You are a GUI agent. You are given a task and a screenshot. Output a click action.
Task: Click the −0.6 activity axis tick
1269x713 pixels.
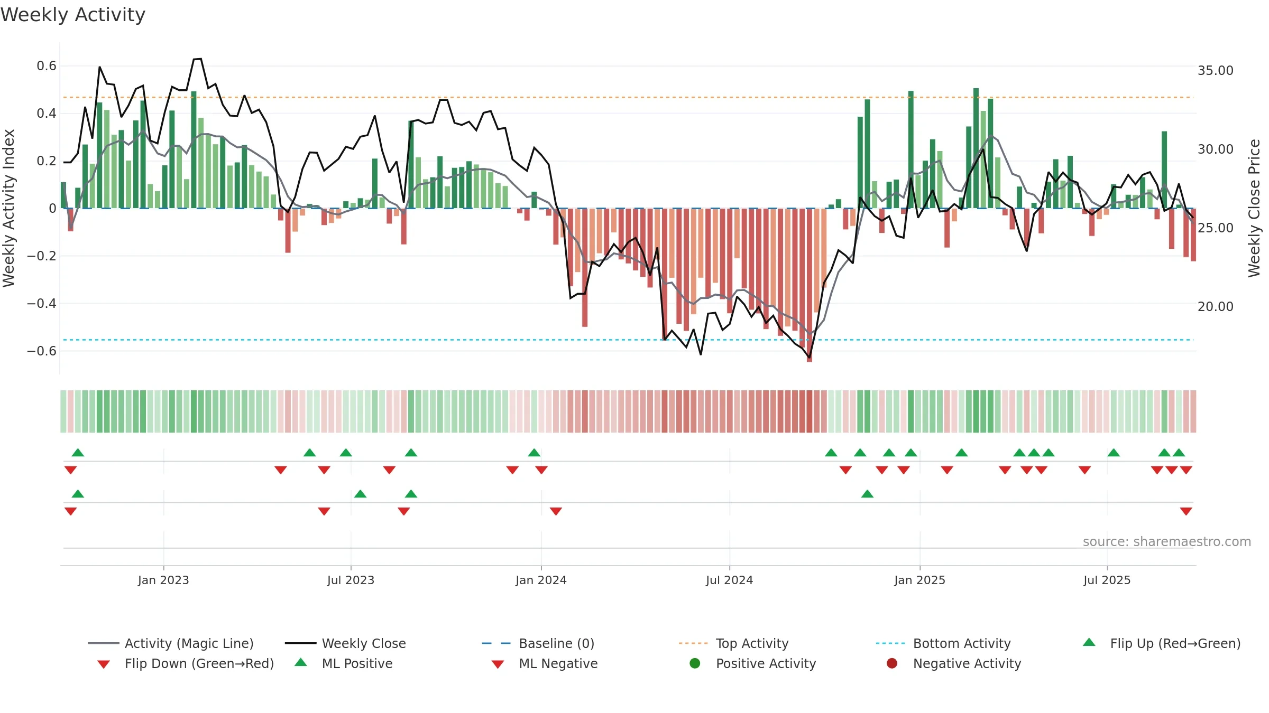click(42, 351)
